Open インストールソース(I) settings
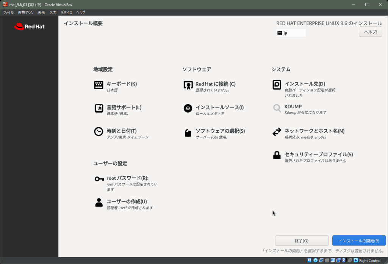Image resolution: width=388 pixels, height=264 pixels. click(219, 107)
